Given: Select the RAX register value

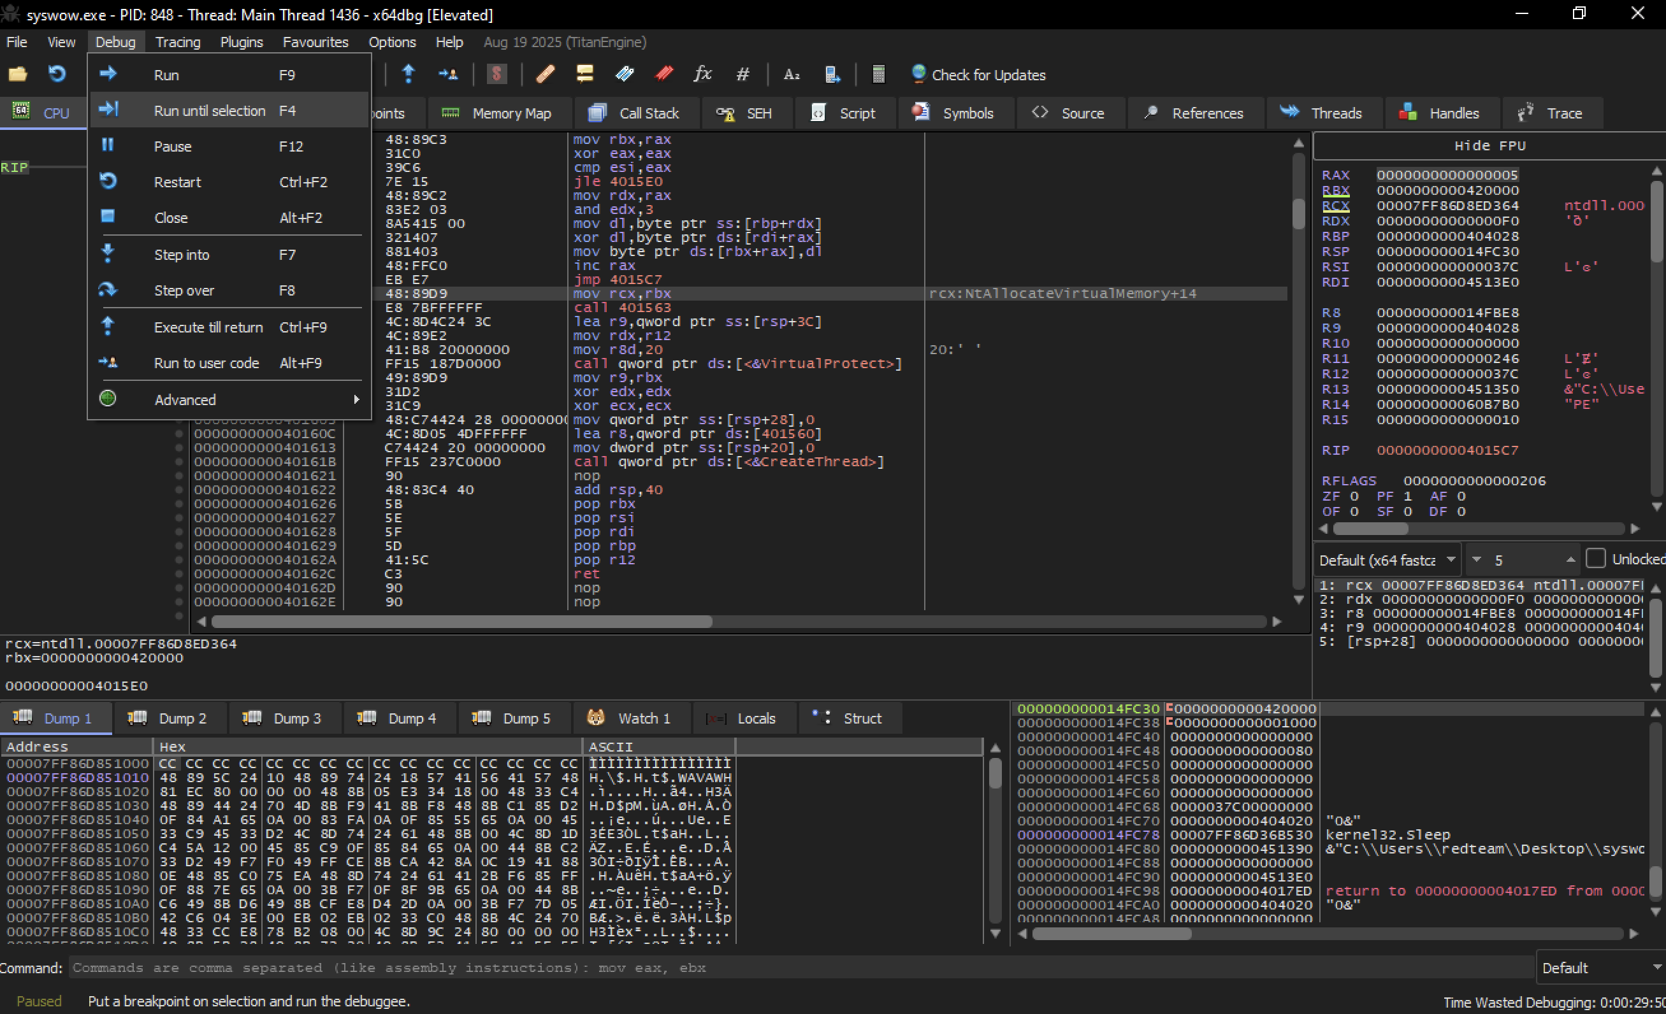Looking at the screenshot, I should tap(1447, 175).
